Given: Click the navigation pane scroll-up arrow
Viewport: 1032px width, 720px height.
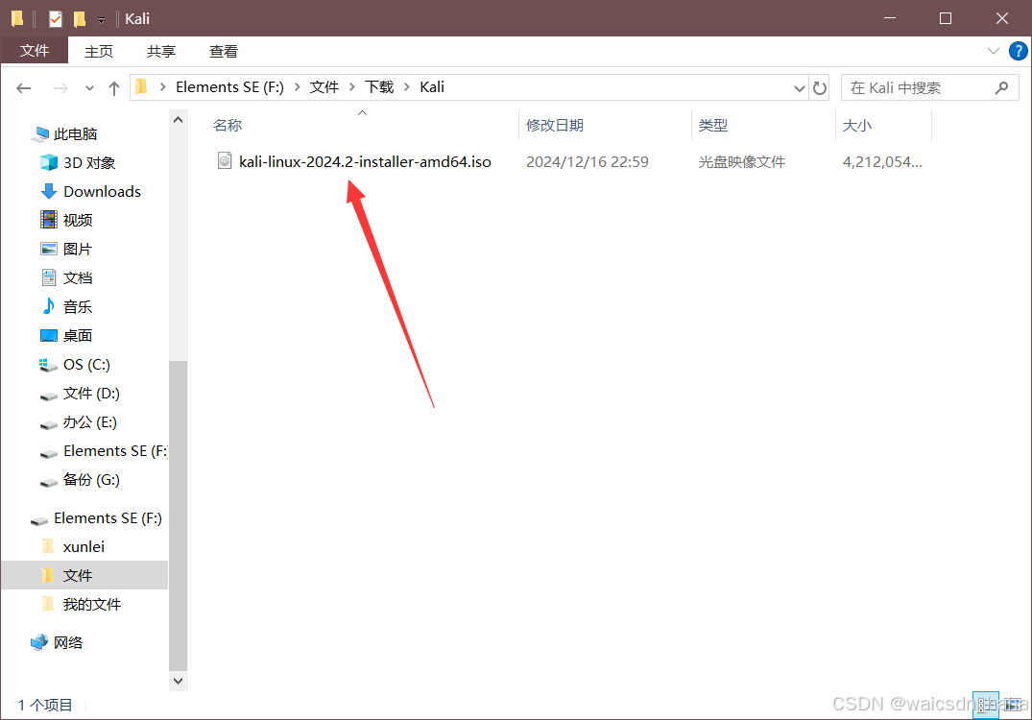Looking at the screenshot, I should pyautogui.click(x=178, y=120).
